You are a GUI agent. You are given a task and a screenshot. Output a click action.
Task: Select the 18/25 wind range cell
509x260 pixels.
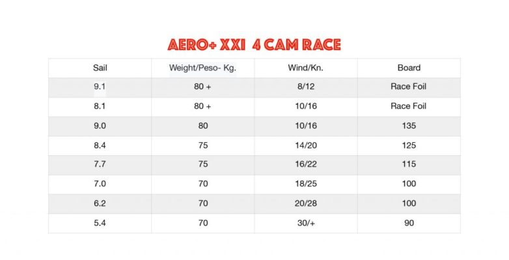[x=306, y=184]
